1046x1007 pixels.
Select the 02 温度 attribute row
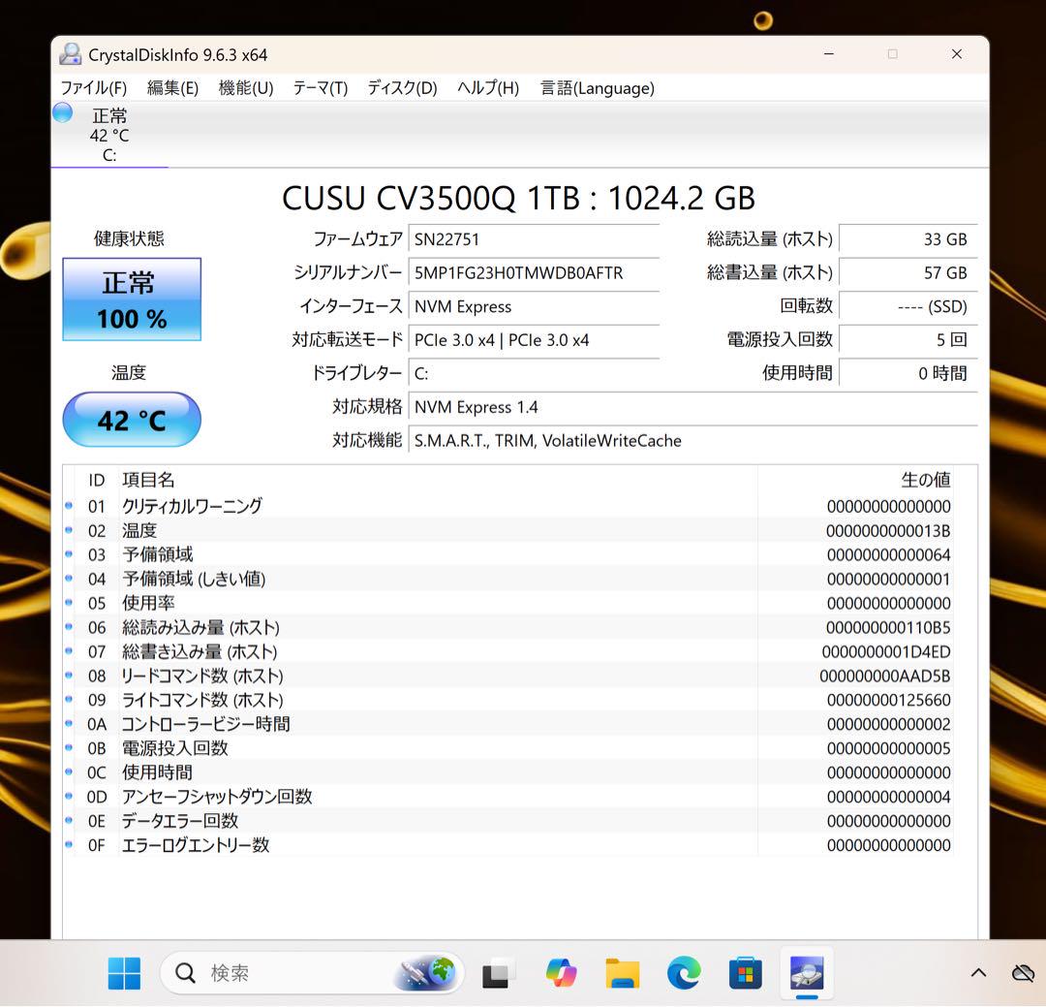[508, 531]
